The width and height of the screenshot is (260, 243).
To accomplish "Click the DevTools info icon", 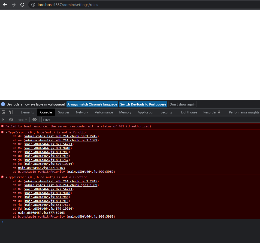I will [x=3, y=104].
